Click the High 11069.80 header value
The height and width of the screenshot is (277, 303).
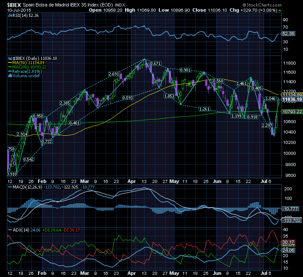[x=140, y=10]
